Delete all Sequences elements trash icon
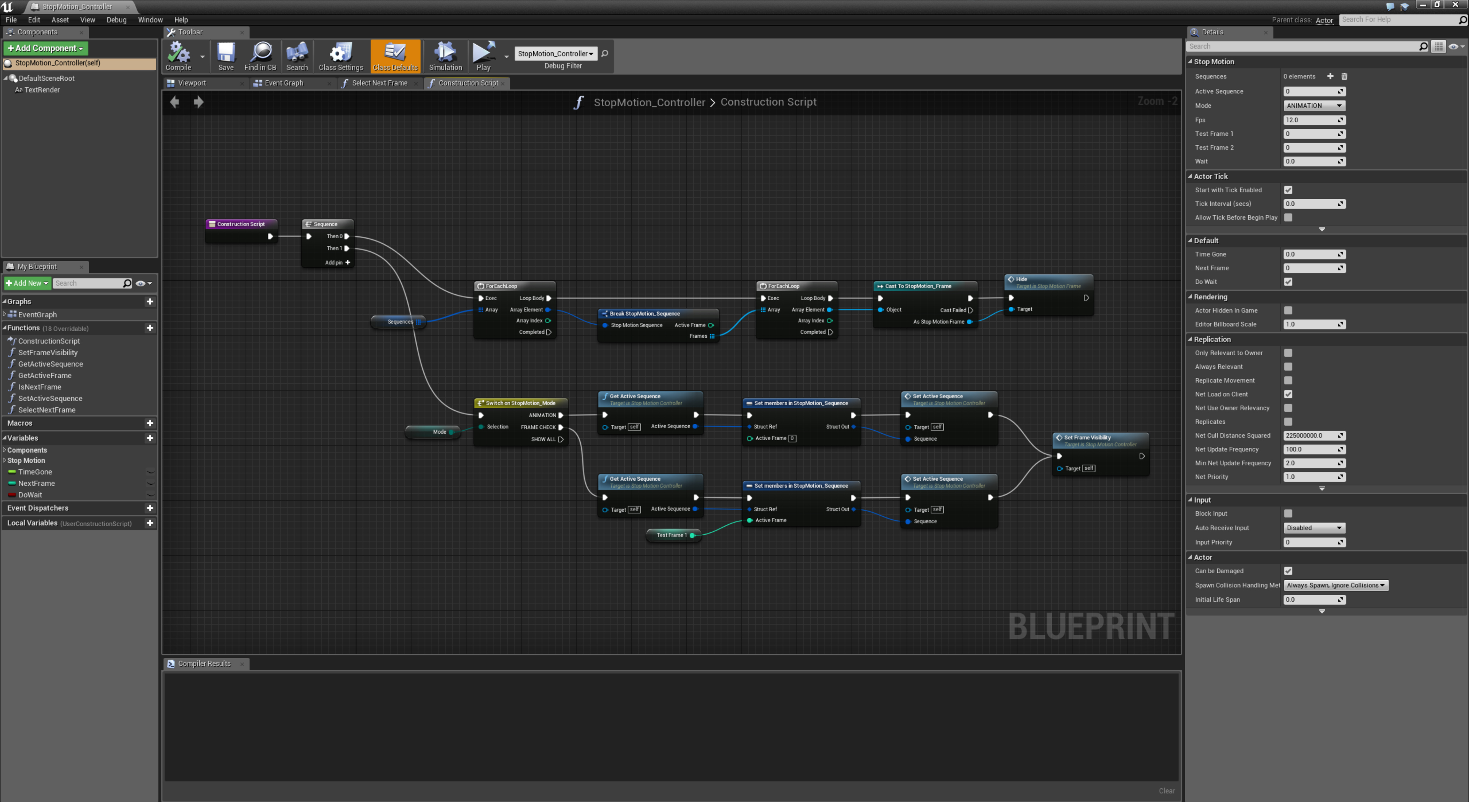The image size is (1469, 802). point(1344,76)
